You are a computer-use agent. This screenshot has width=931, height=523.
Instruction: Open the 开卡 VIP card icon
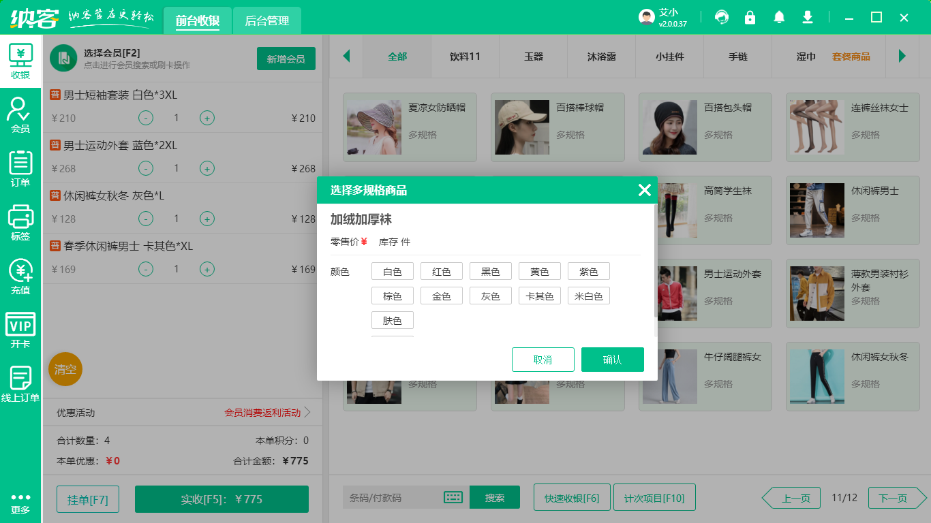click(x=20, y=330)
